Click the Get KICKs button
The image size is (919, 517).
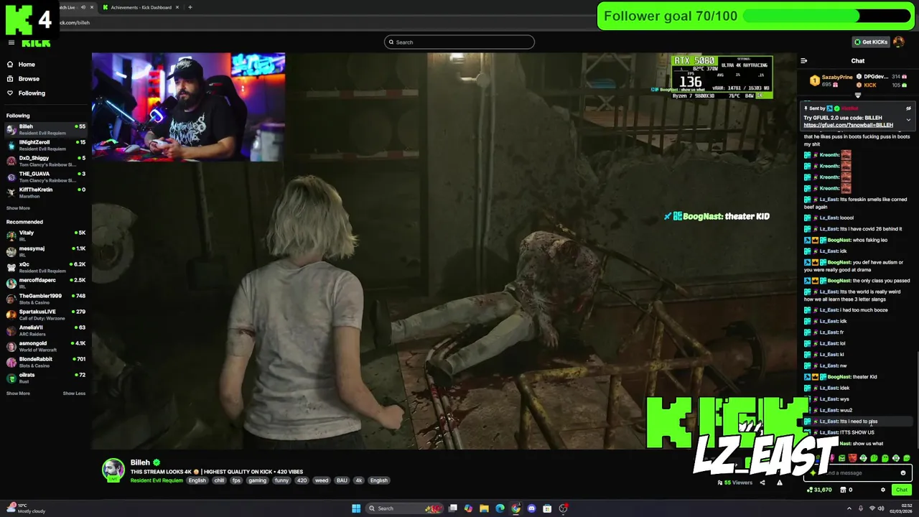click(x=870, y=42)
